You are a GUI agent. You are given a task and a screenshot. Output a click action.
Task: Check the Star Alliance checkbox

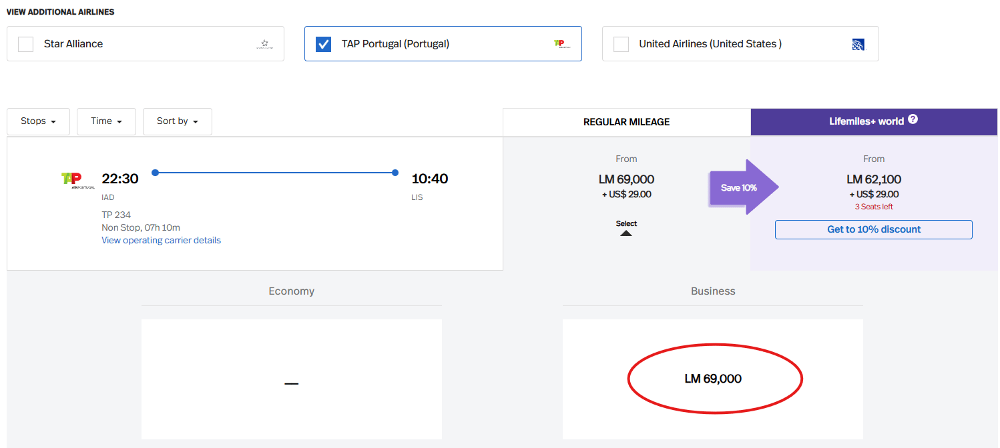[25, 44]
